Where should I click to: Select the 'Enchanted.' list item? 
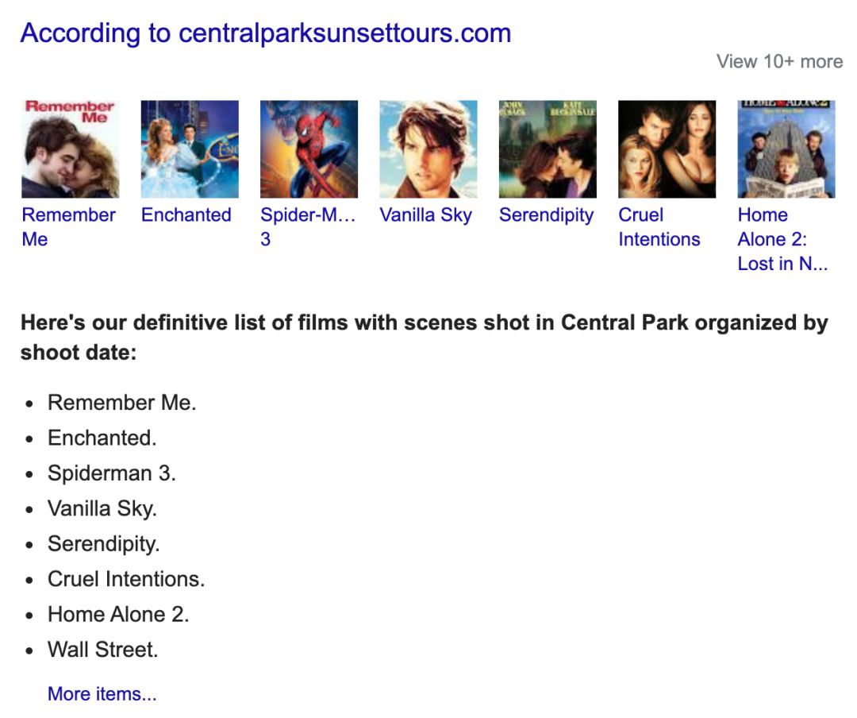(x=102, y=438)
